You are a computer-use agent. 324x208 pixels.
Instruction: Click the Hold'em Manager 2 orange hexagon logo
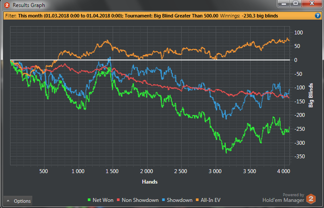[311, 199]
